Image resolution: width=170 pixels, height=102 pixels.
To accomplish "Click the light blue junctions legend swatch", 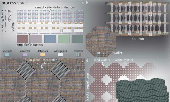I will click(x=7, y=55).
